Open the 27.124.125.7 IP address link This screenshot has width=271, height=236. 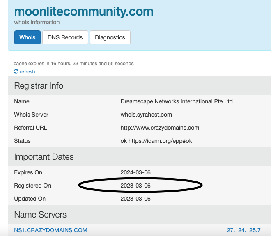click(243, 230)
